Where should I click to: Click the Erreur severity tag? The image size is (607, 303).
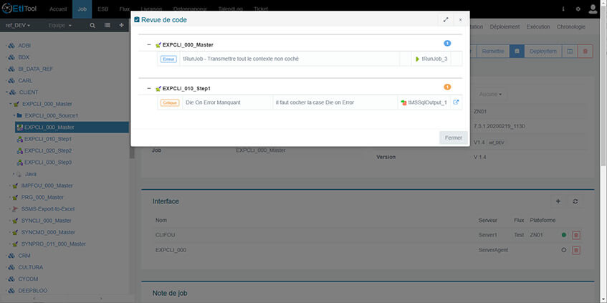click(x=168, y=59)
